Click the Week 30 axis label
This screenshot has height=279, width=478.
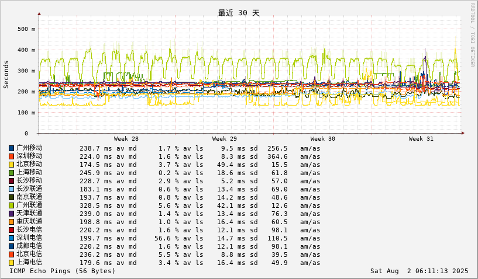[x=323, y=139]
